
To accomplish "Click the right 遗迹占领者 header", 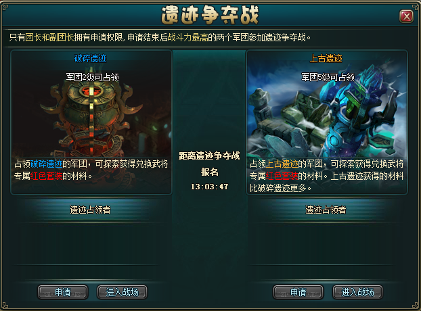I will [x=326, y=210].
